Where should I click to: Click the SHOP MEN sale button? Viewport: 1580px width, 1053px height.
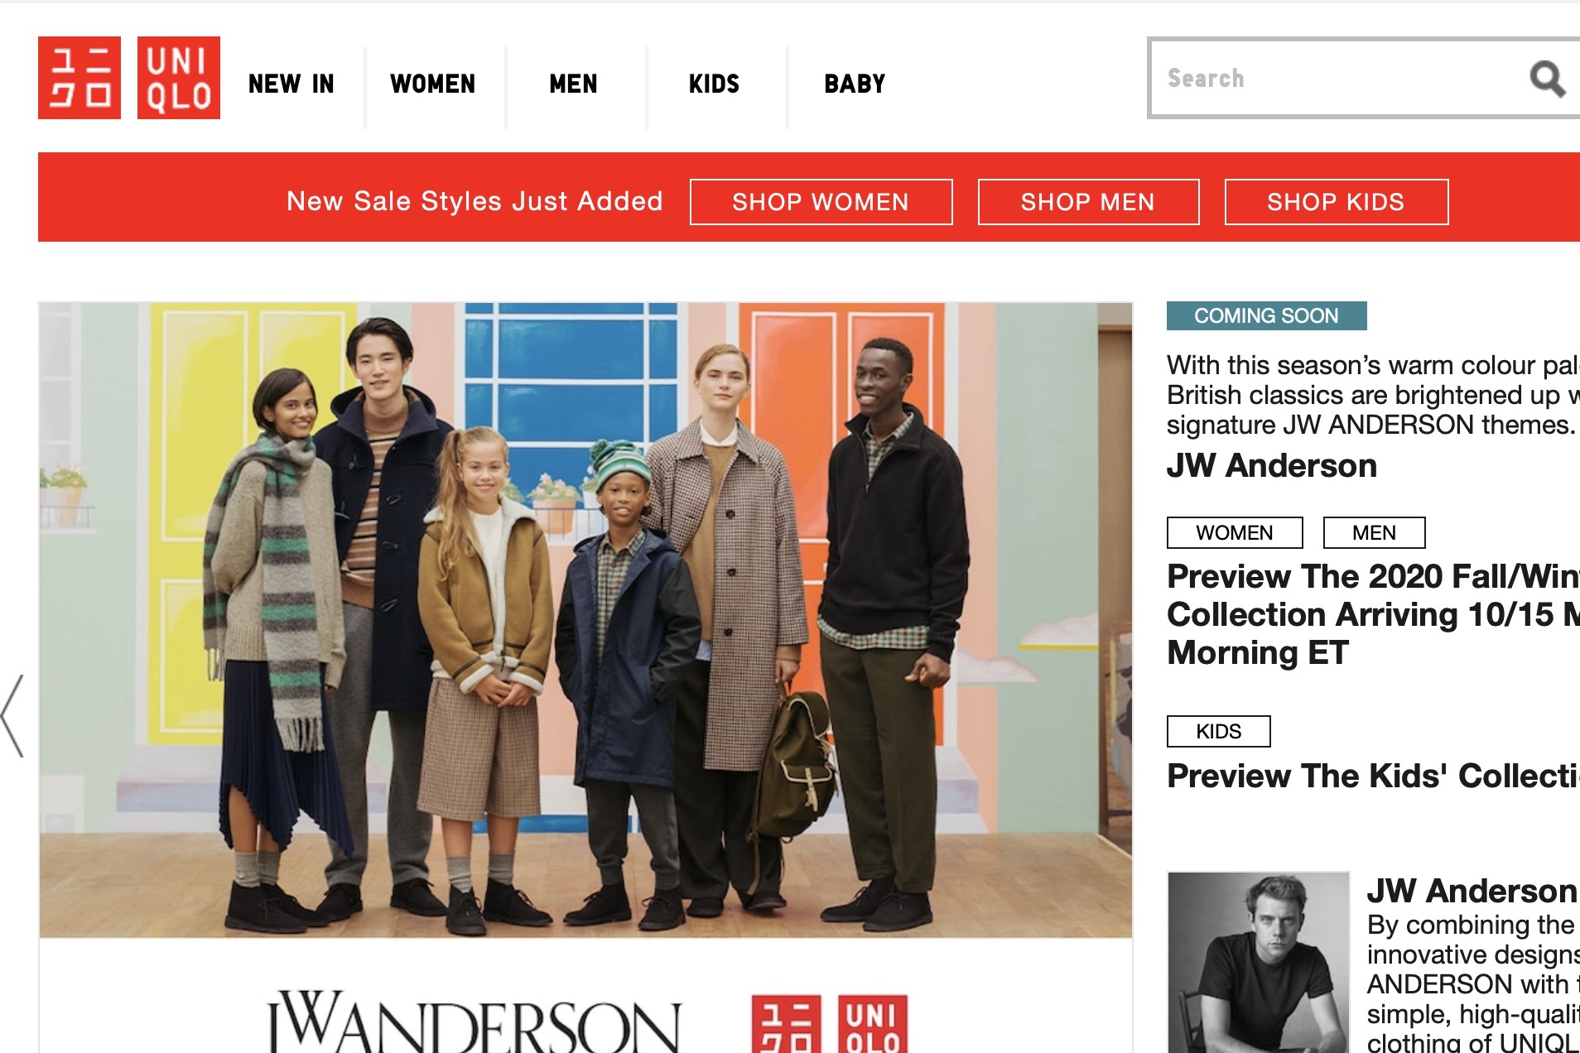1088,202
